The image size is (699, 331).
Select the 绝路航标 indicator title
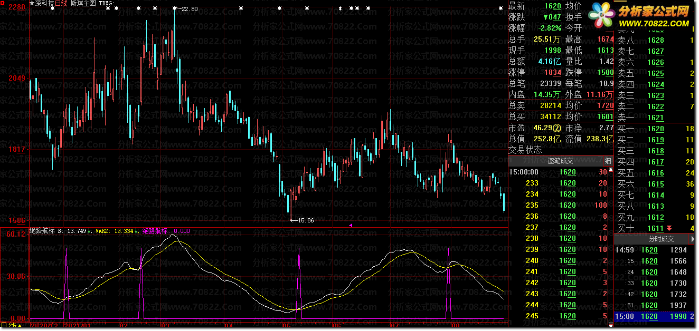pos(42,230)
